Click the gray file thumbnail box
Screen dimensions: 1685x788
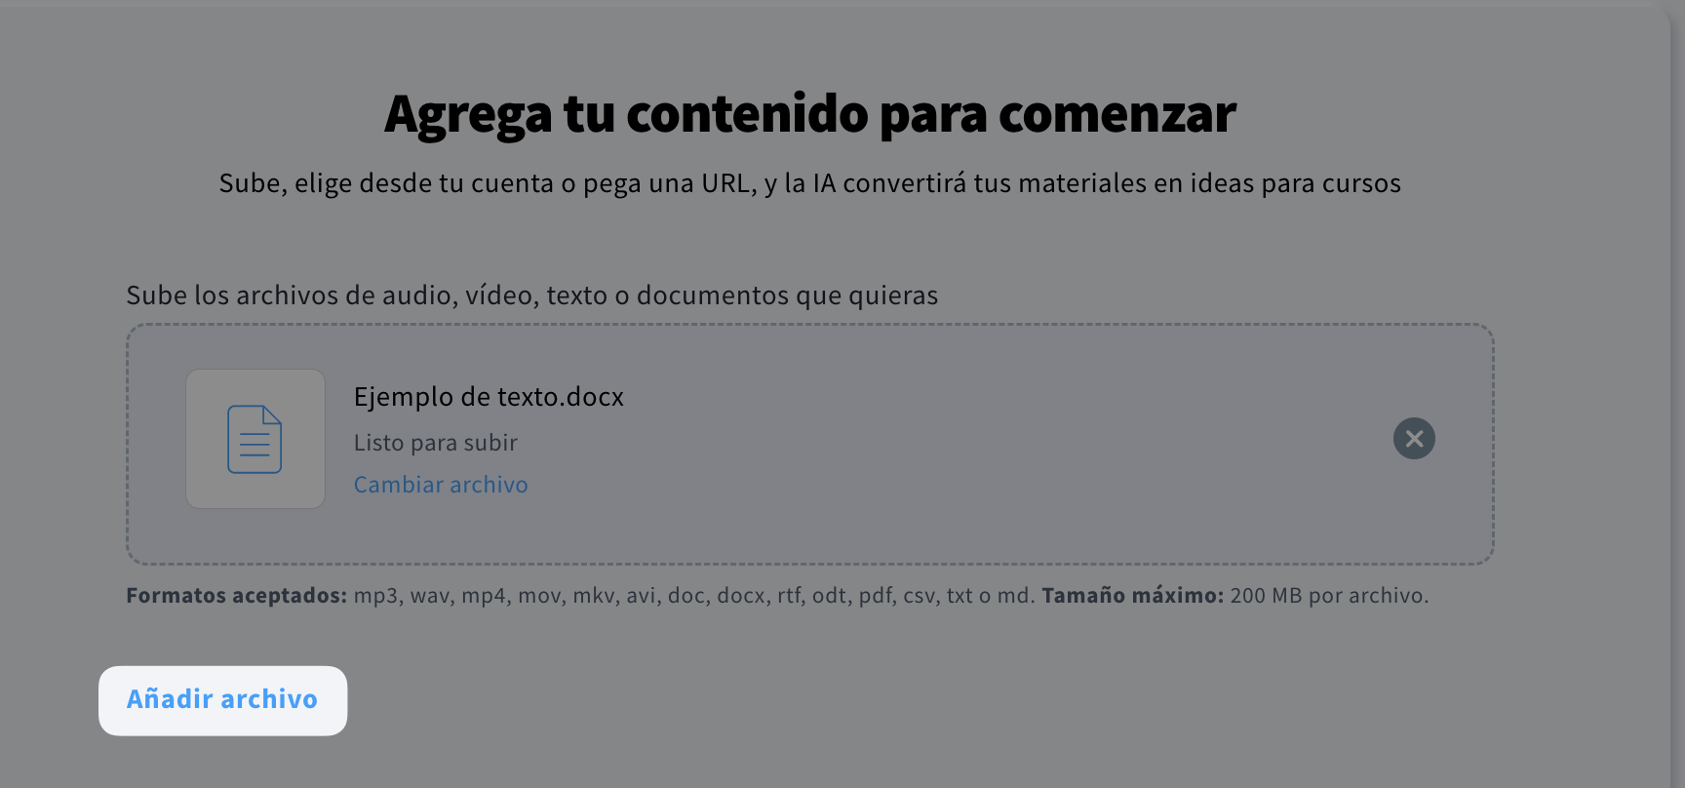(255, 439)
